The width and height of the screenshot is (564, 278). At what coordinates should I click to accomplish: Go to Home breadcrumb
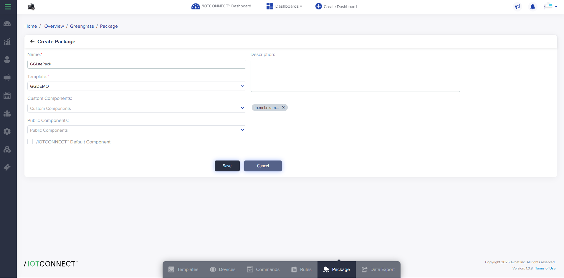tap(31, 26)
